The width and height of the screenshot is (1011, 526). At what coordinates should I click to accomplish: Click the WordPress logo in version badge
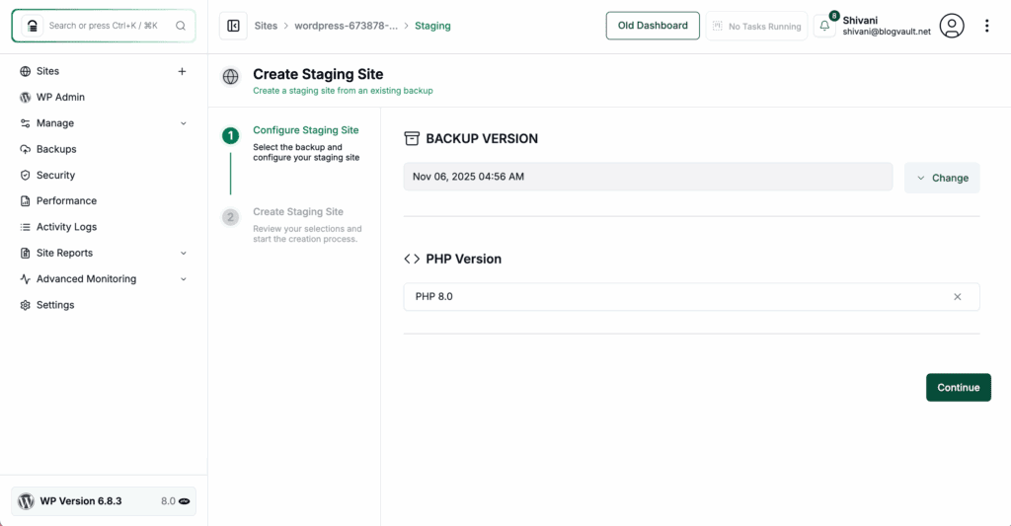pyautogui.click(x=26, y=501)
